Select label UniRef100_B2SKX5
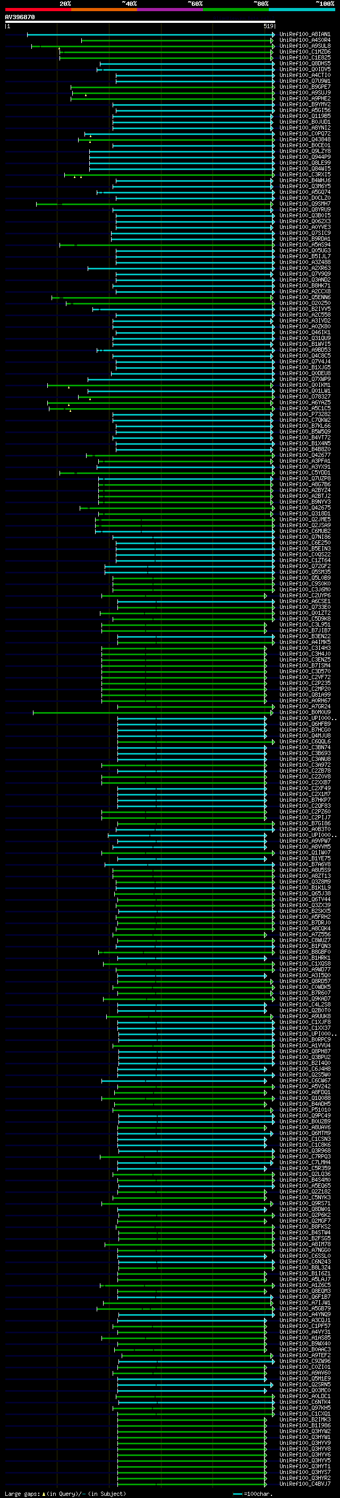The width and height of the screenshot is (340, 1498). tap(305, 911)
